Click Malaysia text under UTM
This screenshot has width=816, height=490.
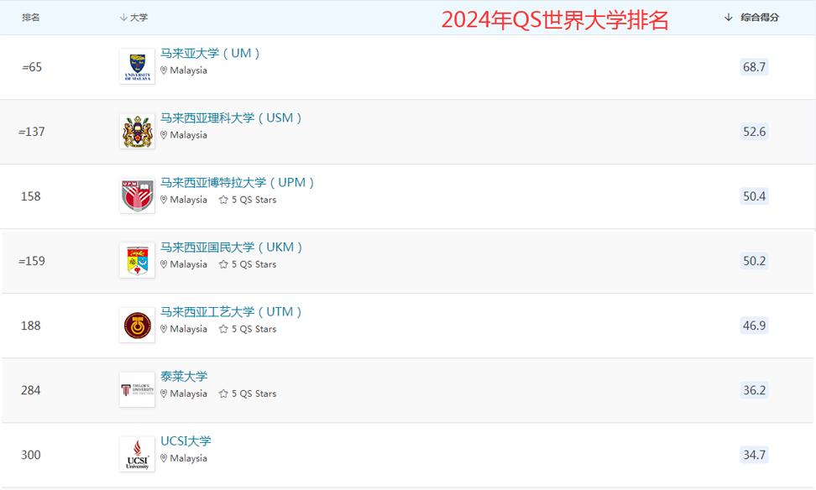point(188,329)
